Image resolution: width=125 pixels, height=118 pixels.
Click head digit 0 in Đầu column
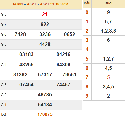click(87, 12)
